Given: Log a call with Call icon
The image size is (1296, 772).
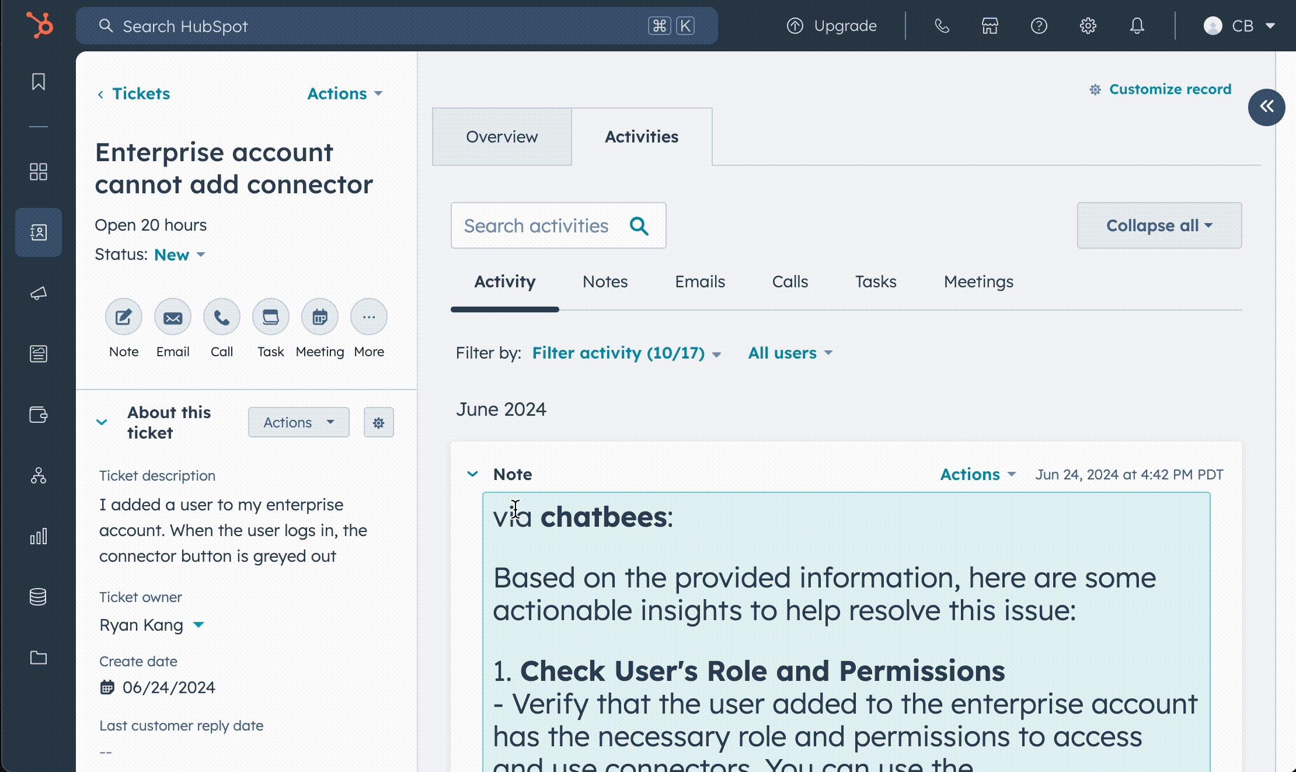Looking at the screenshot, I should coord(221,317).
